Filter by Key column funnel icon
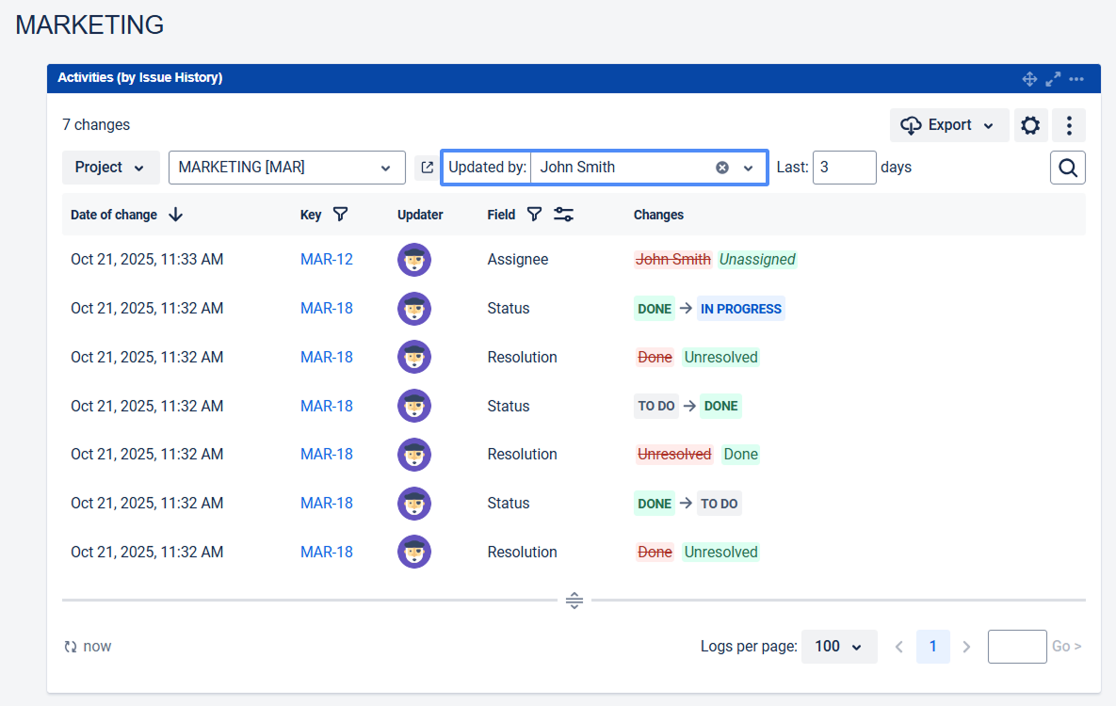 tap(341, 215)
